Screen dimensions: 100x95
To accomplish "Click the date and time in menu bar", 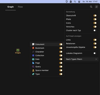I will (90, 2).
